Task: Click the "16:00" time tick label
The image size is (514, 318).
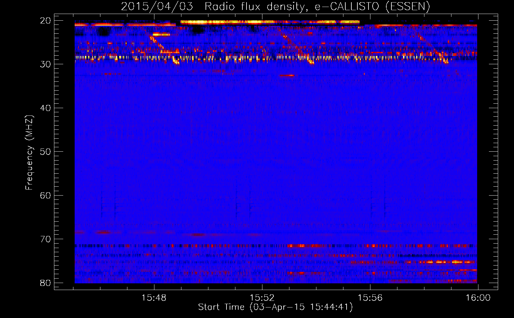Action: click(x=478, y=298)
